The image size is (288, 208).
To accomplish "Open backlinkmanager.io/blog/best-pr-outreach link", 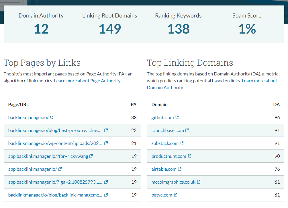I will tap(54, 130).
